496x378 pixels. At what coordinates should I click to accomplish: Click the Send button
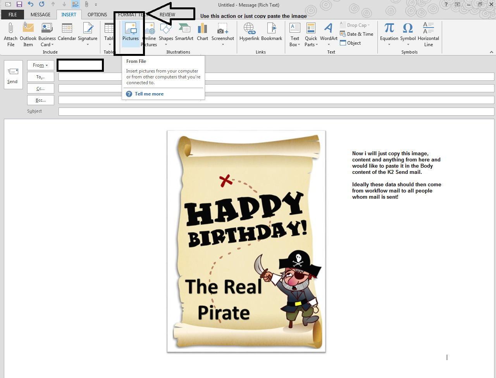[x=12, y=75]
